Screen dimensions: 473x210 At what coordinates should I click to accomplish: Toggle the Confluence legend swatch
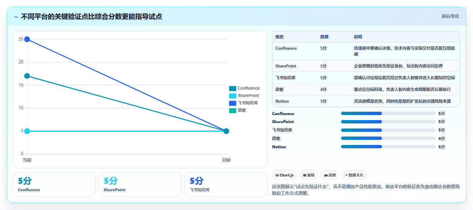click(232, 88)
